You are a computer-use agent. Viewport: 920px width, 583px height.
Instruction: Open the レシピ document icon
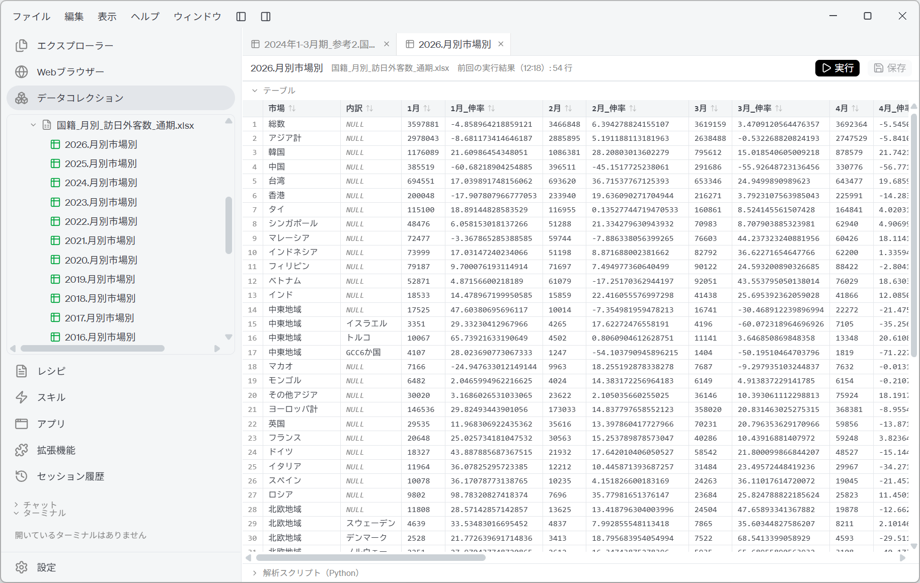22,371
